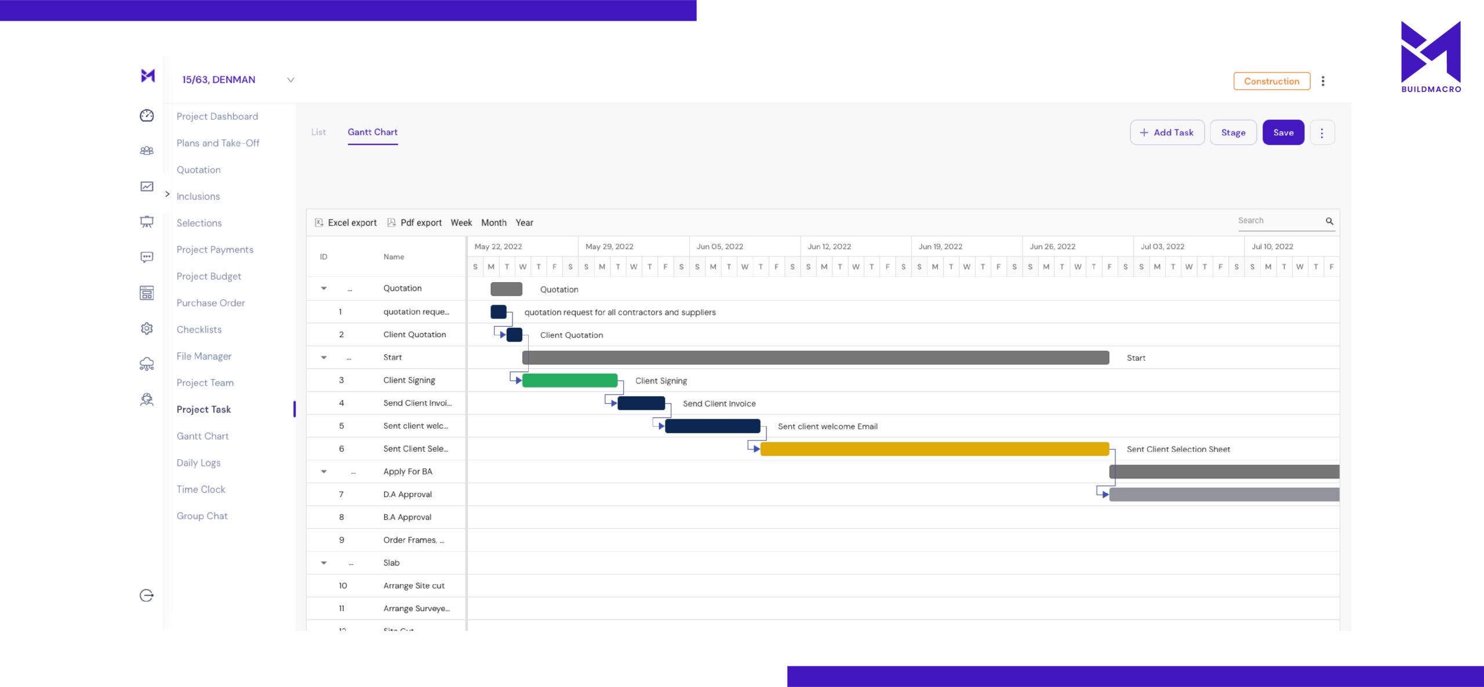1484x687 pixels.
Task: Switch to the List tab
Action: (x=318, y=132)
